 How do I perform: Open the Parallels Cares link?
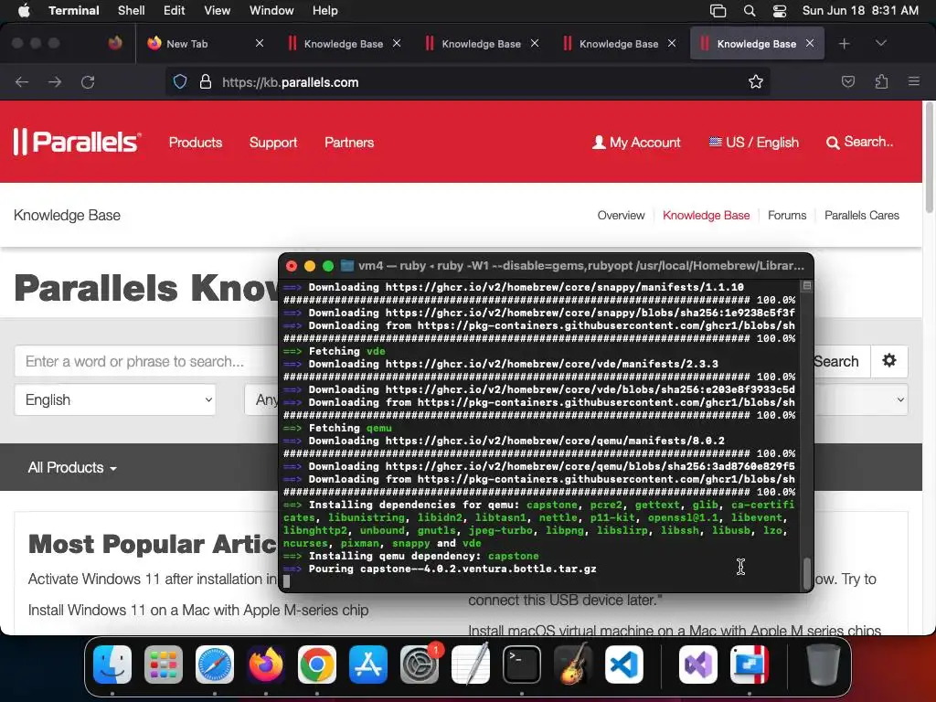point(861,215)
